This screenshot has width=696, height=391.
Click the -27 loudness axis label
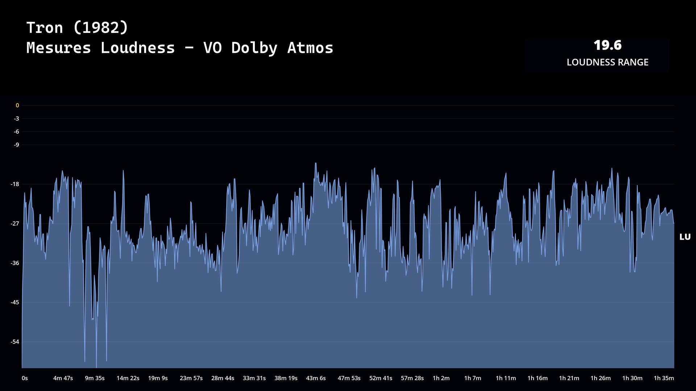[x=15, y=223]
